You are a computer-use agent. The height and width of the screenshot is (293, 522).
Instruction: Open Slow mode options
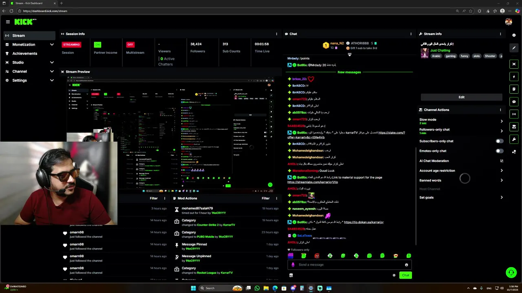click(461, 121)
